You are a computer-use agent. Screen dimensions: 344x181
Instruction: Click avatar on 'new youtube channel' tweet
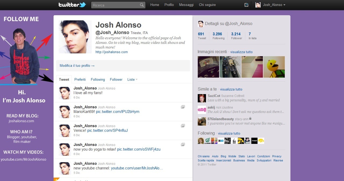(x=64, y=168)
